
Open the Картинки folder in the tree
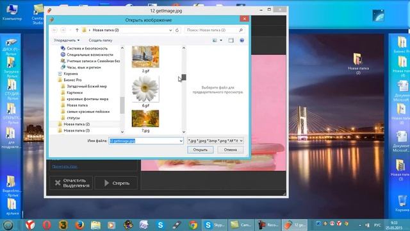(74, 92)
